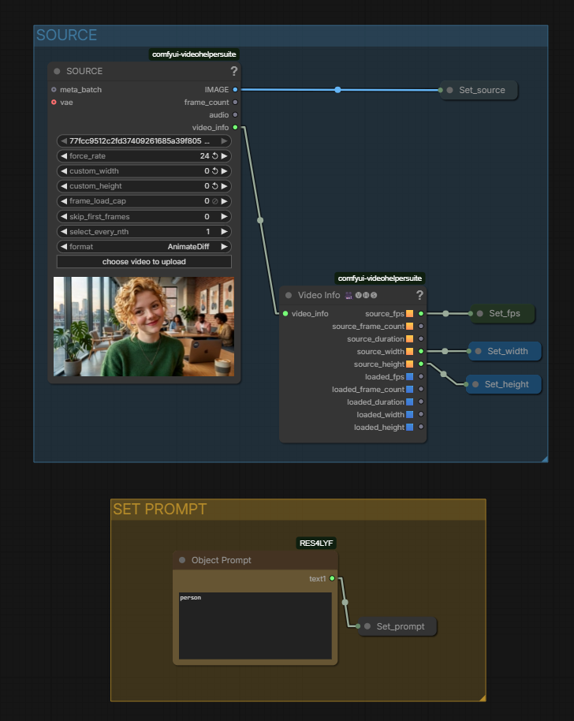This screenshot has width=574, height=721.
Task: Click the video preview thumbnail in SOURCE node
Action: 143,327
